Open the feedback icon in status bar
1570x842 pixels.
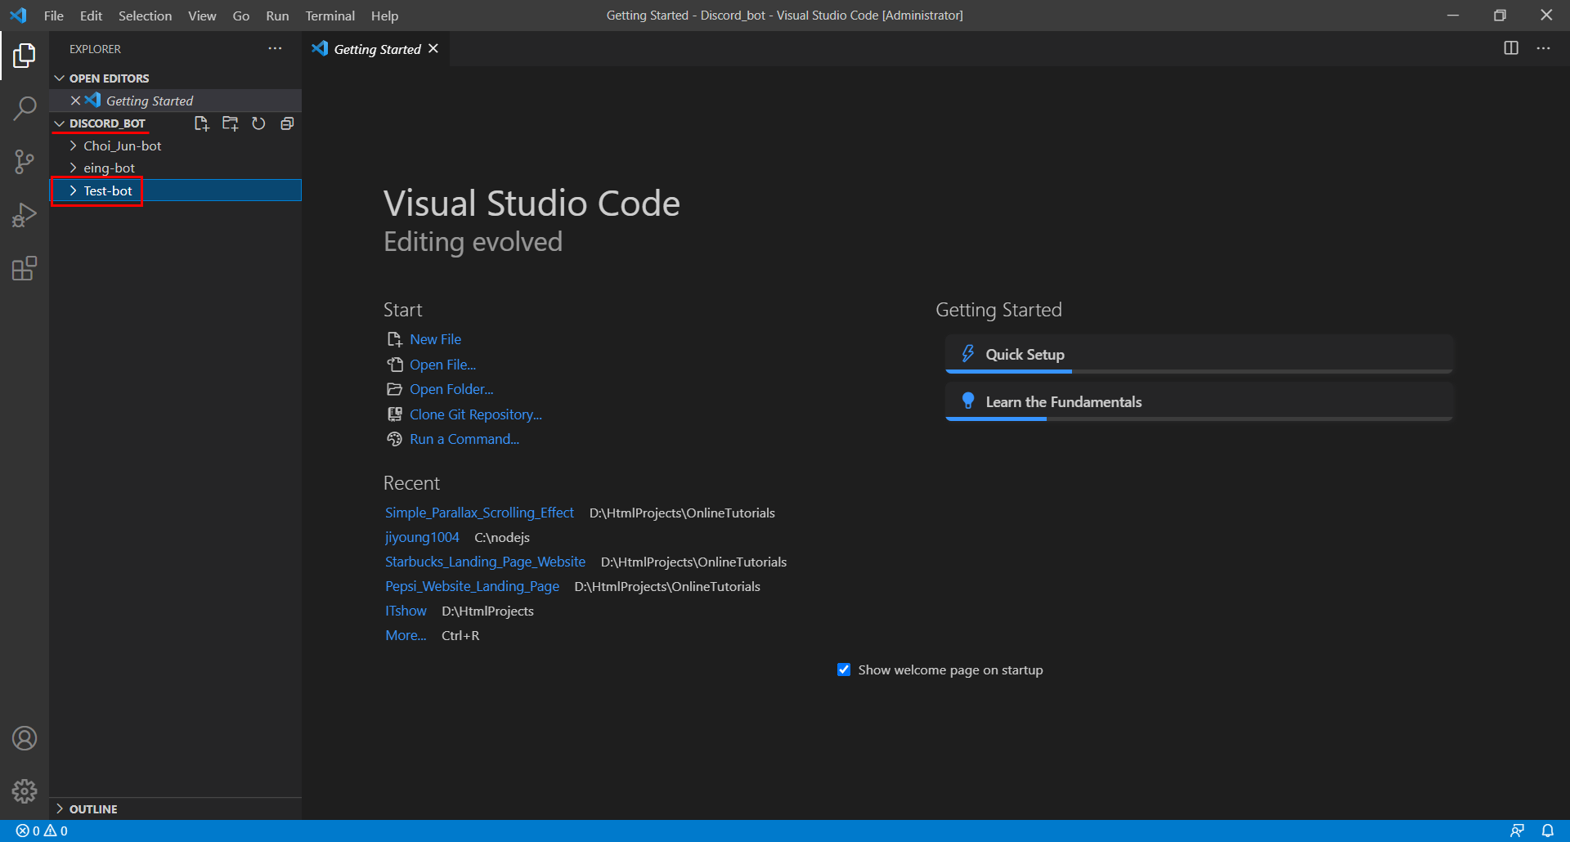(x=1517, y=831)
